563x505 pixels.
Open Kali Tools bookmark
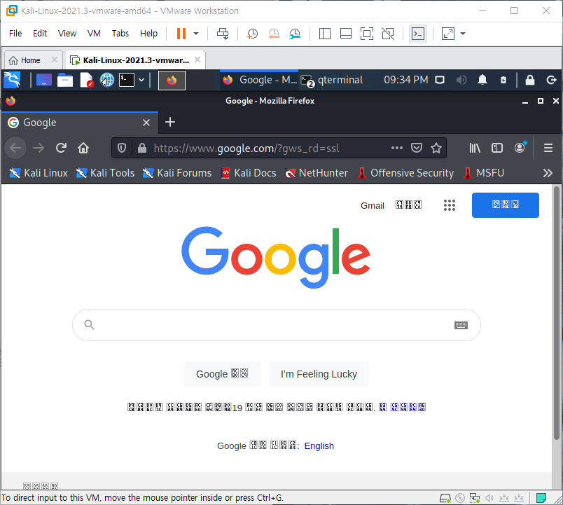[105, 173]
